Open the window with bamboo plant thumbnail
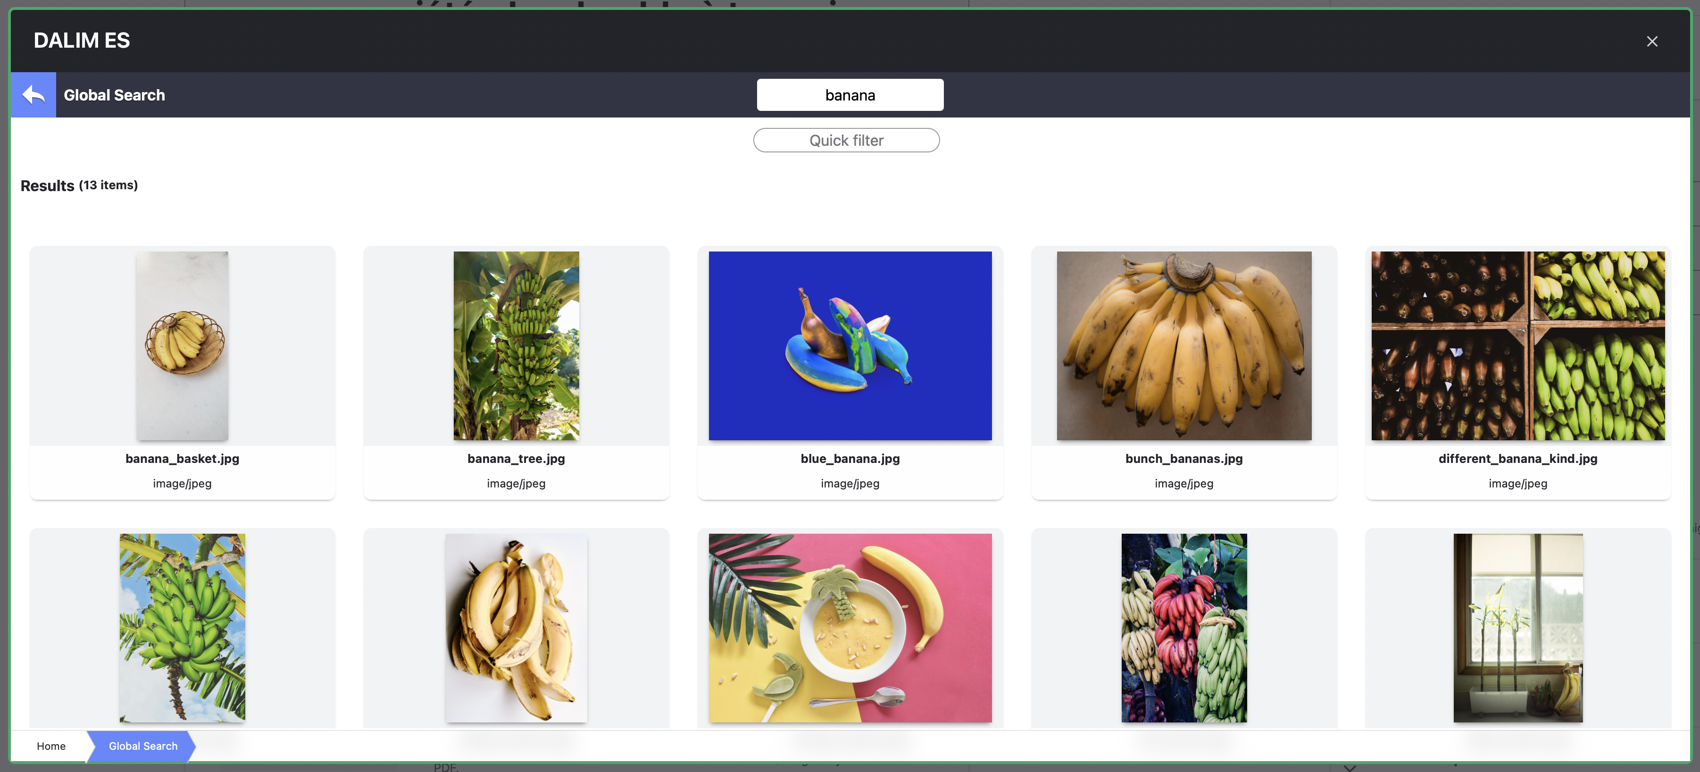 click(x=1518, y=628)
